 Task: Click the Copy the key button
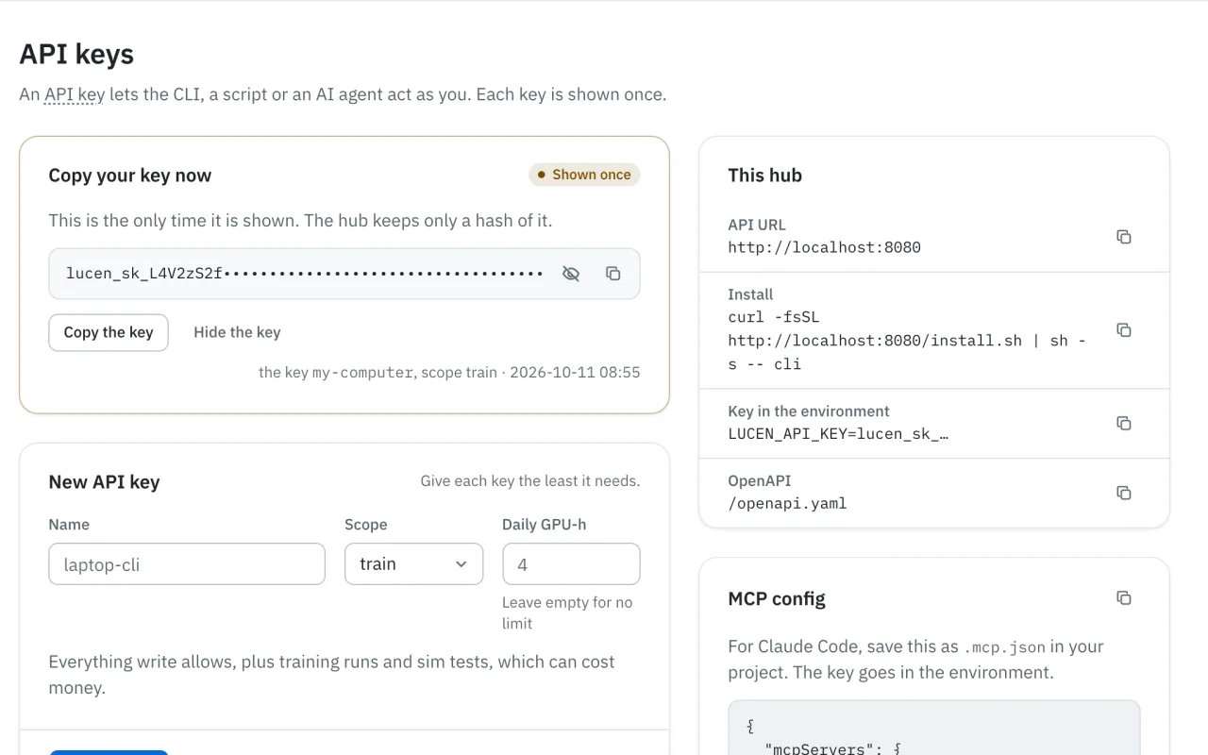point(109,332)
